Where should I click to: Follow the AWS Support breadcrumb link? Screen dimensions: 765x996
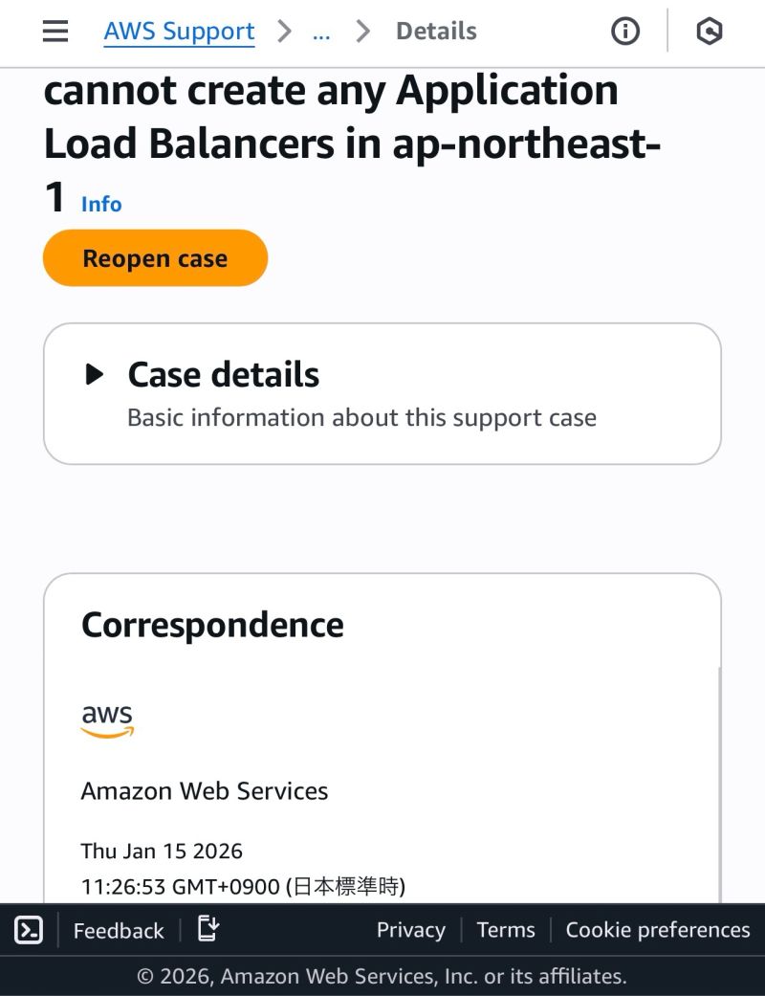(x=178, y=31)
